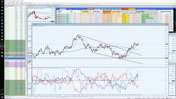Switch to bar chart display icon
Image resolution: width=176 pixels, height=99 pixels.
tap(38, 4)
